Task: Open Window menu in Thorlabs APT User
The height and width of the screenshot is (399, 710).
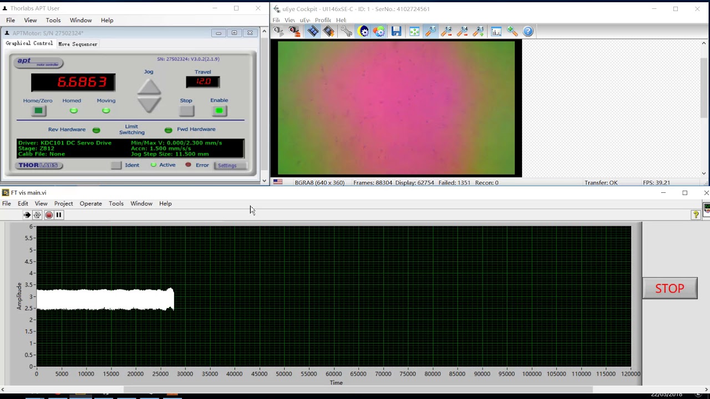Action: [81, 21]
